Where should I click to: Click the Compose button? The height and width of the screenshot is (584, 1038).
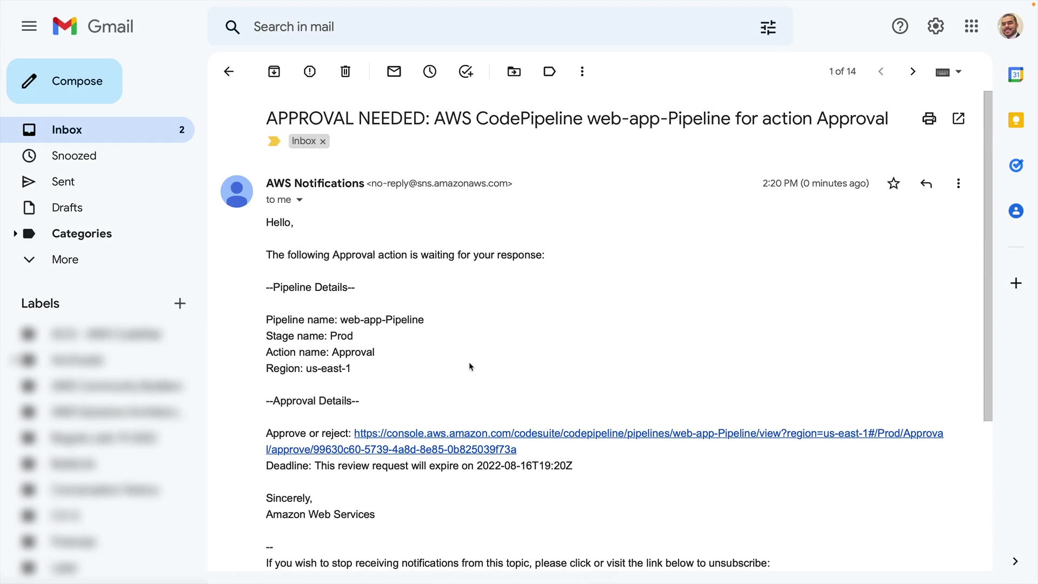coord(65,81)
